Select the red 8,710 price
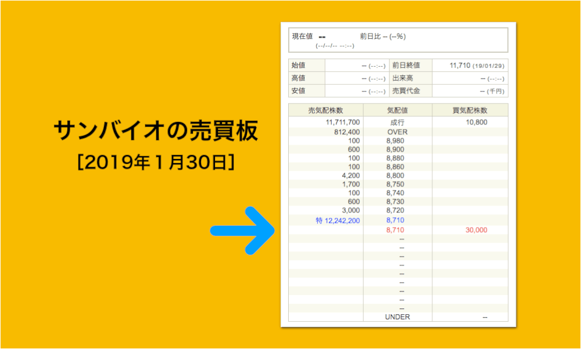This screenshot has width=581, height=349. 395,230
